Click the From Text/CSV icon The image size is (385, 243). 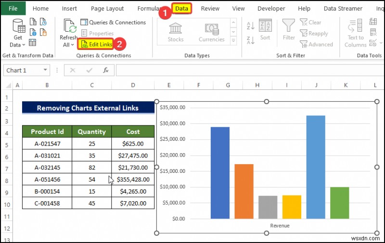(x=33, y=22)
